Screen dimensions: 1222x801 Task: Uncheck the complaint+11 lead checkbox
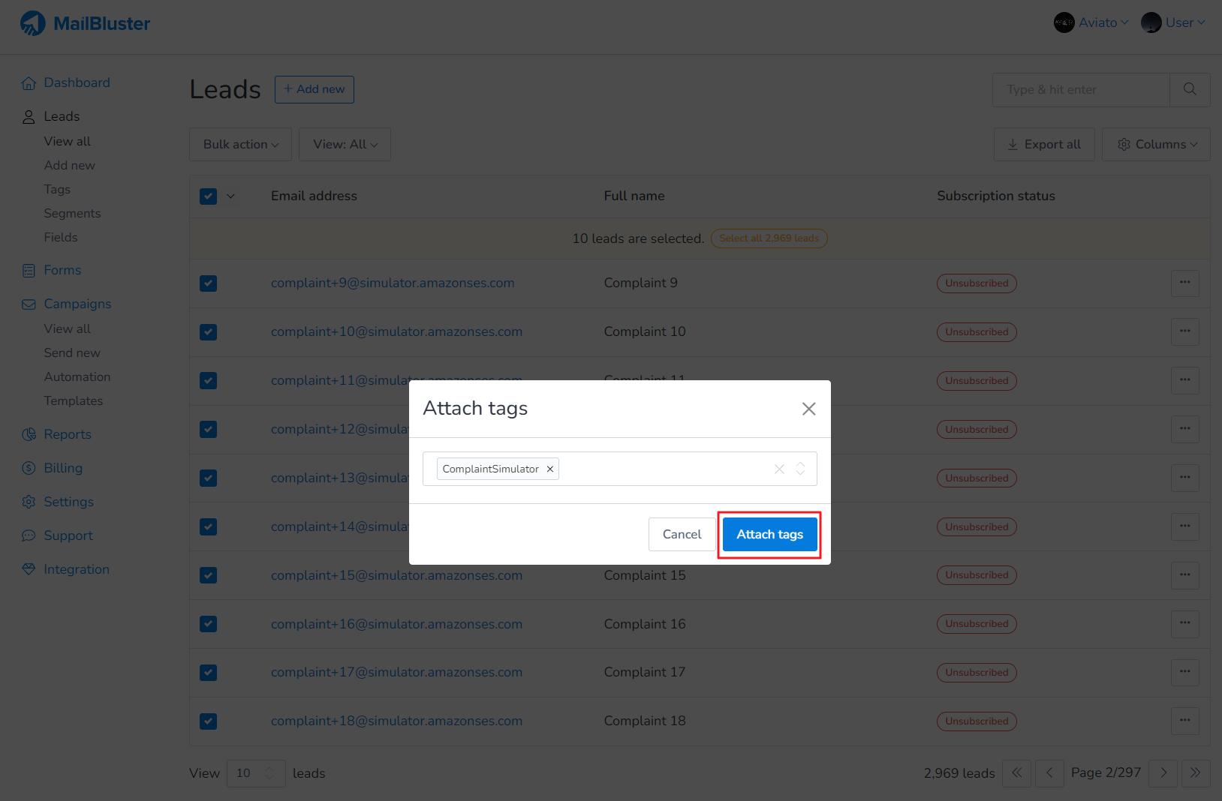click(x=209, y=381)
